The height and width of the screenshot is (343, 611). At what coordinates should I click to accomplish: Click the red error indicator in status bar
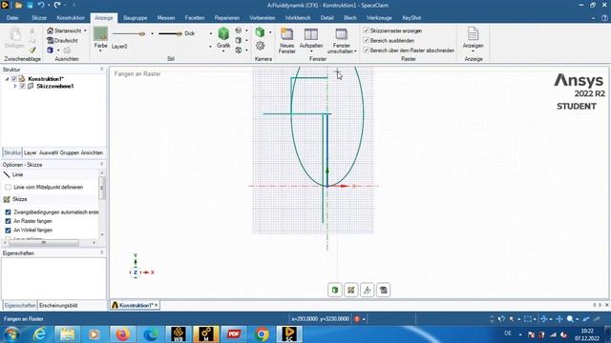coord(357,319)
